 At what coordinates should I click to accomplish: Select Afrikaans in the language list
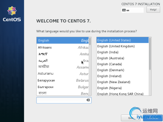click(x=63, y=47)
